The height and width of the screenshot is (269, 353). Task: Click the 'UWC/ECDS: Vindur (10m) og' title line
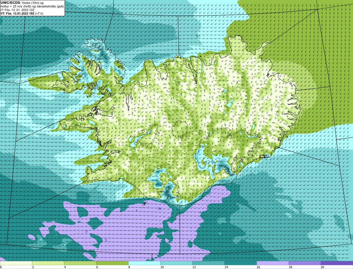coord(22,3)
